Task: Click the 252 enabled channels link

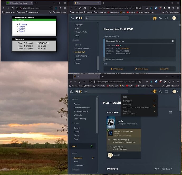Action: click(125, 48)
